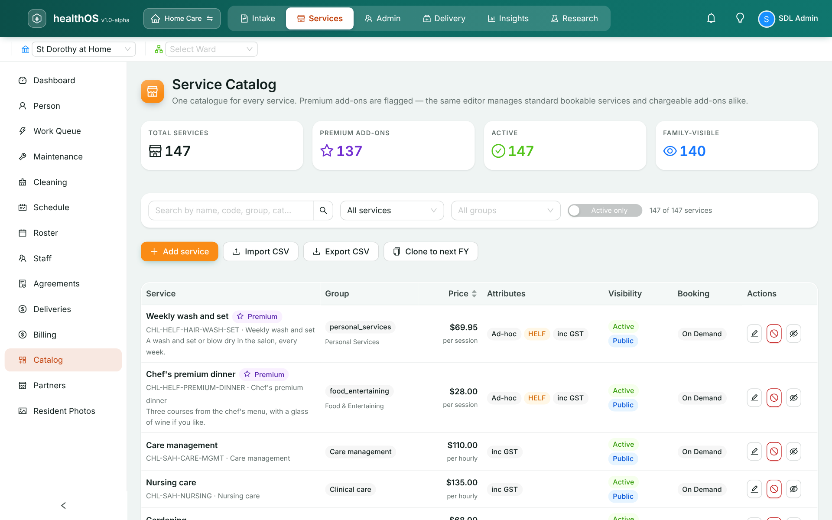Click the search magnifier button
The image size is (832, 520).
323,210
